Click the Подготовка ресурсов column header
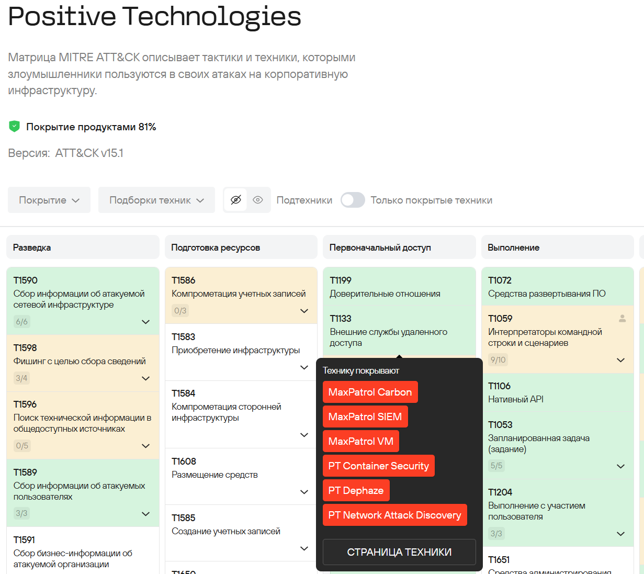Viewport: 644px width, 574px height. [241, 247]
